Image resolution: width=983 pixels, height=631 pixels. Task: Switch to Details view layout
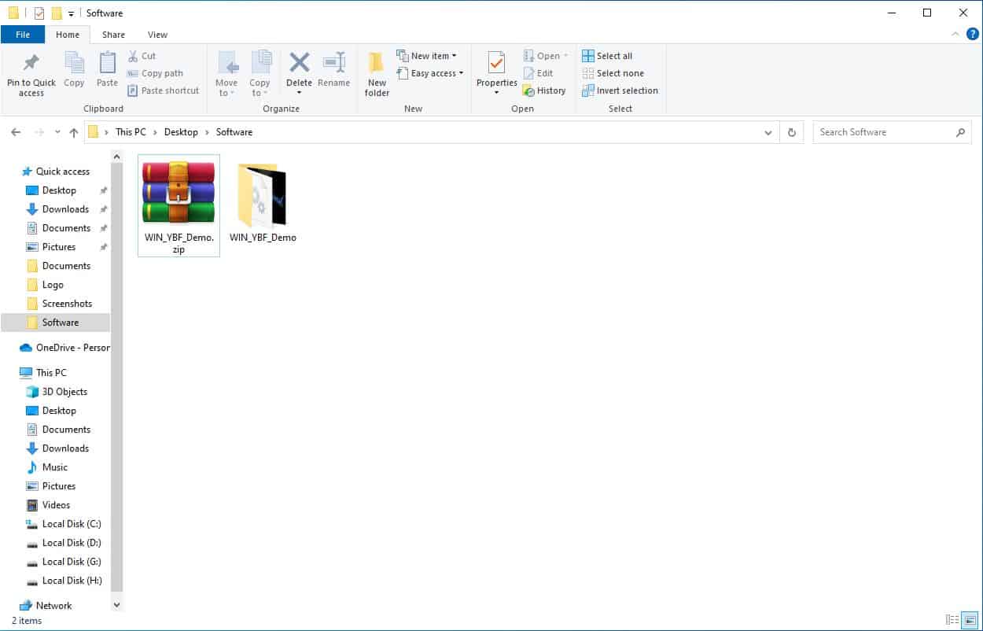tap(952, 621)
